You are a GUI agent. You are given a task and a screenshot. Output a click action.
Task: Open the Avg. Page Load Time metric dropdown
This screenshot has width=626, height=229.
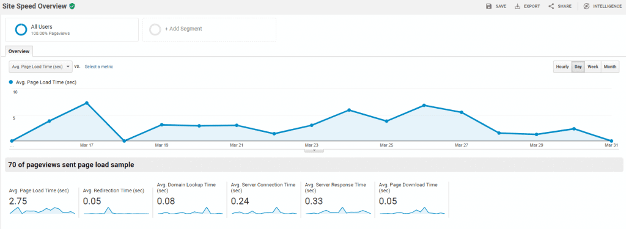(x=41, y=67)
